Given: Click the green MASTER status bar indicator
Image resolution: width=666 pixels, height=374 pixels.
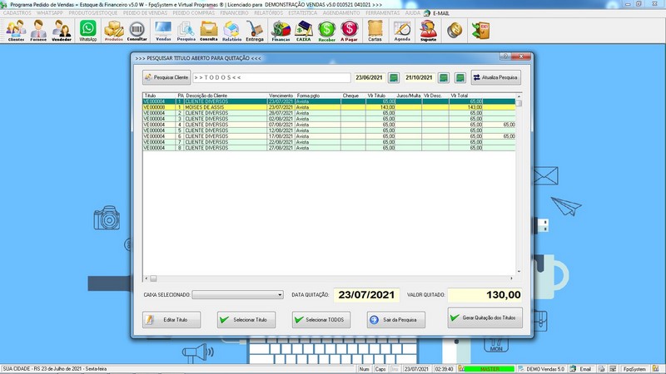Looking at the screenshot, I should click(x=490, y=369).
